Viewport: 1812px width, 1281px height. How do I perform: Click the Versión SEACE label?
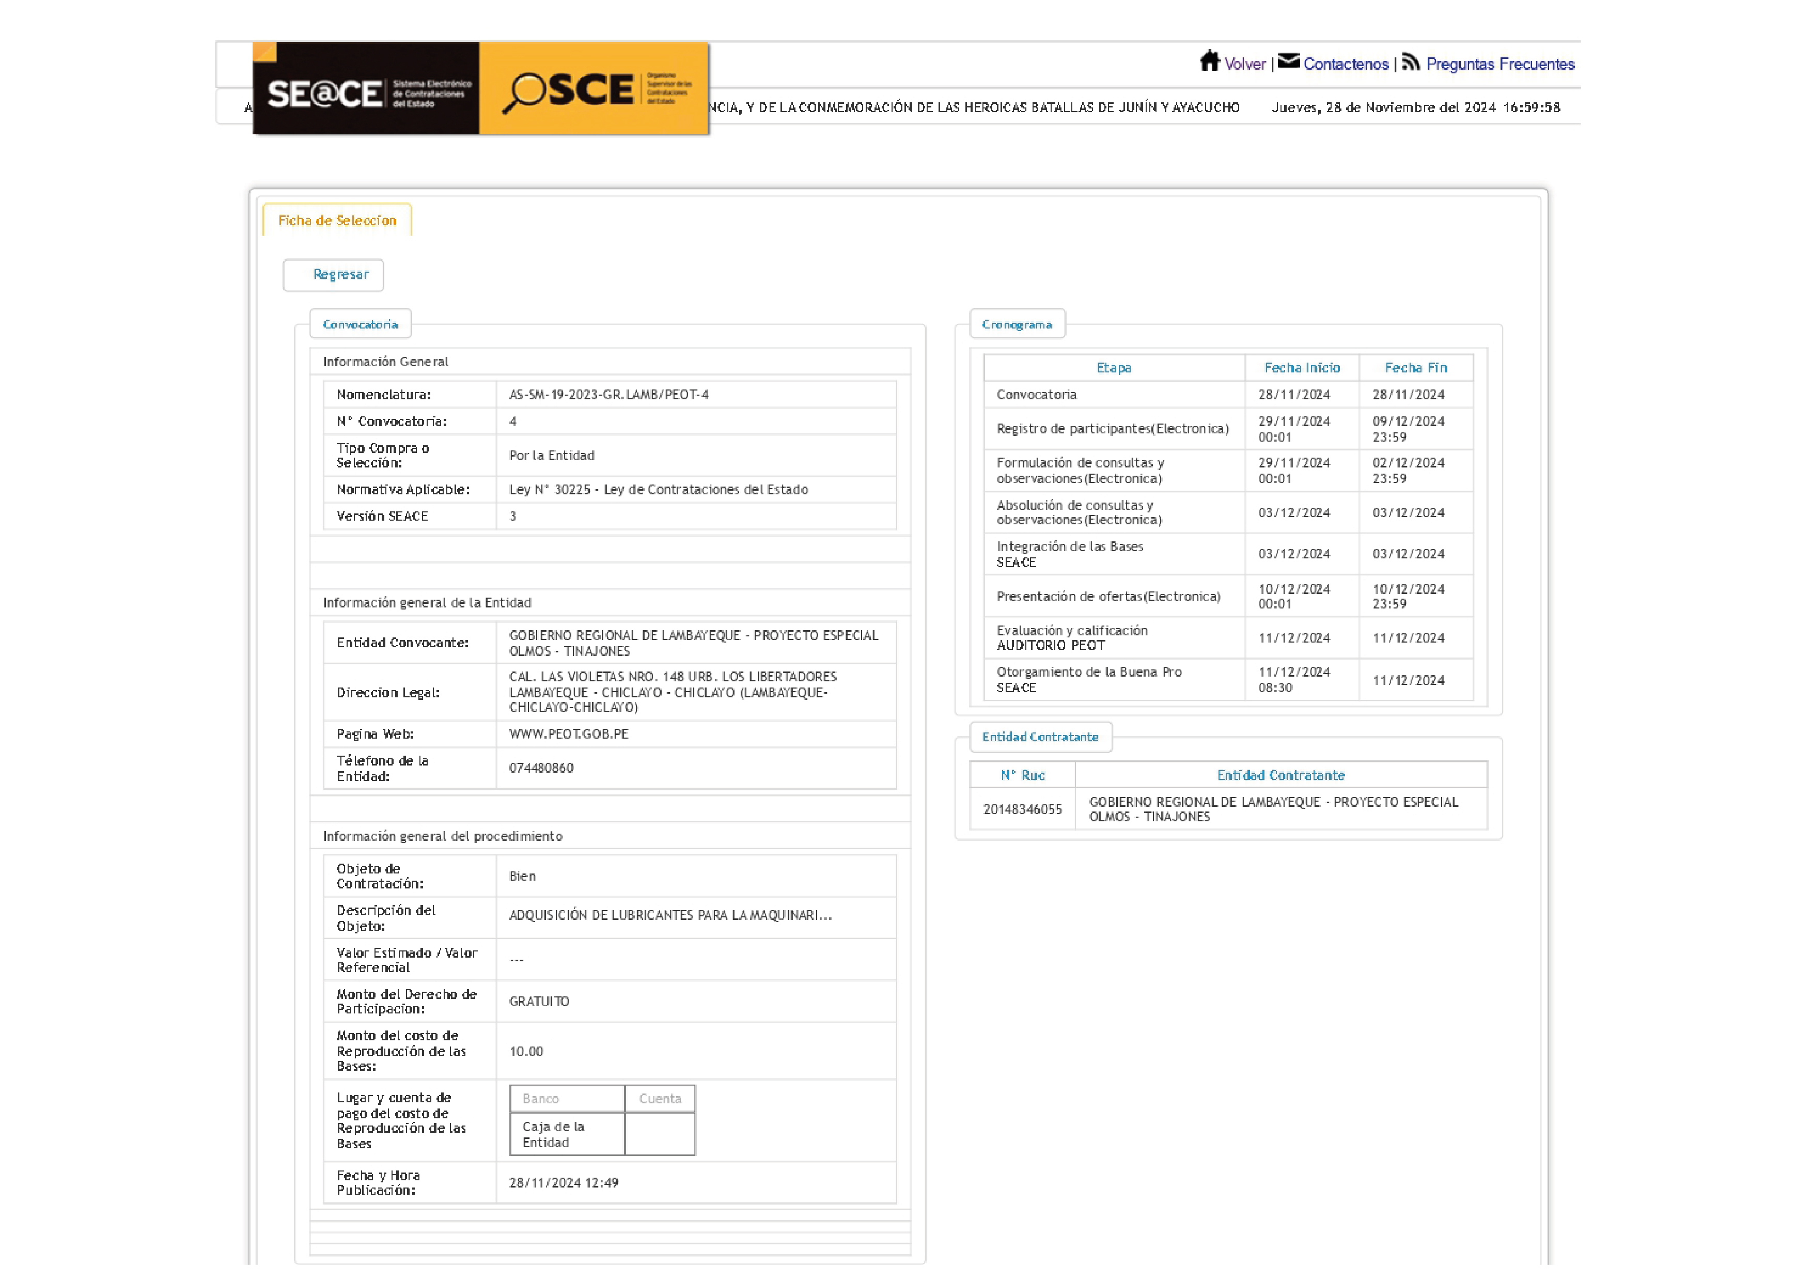[x=382, y=516]
